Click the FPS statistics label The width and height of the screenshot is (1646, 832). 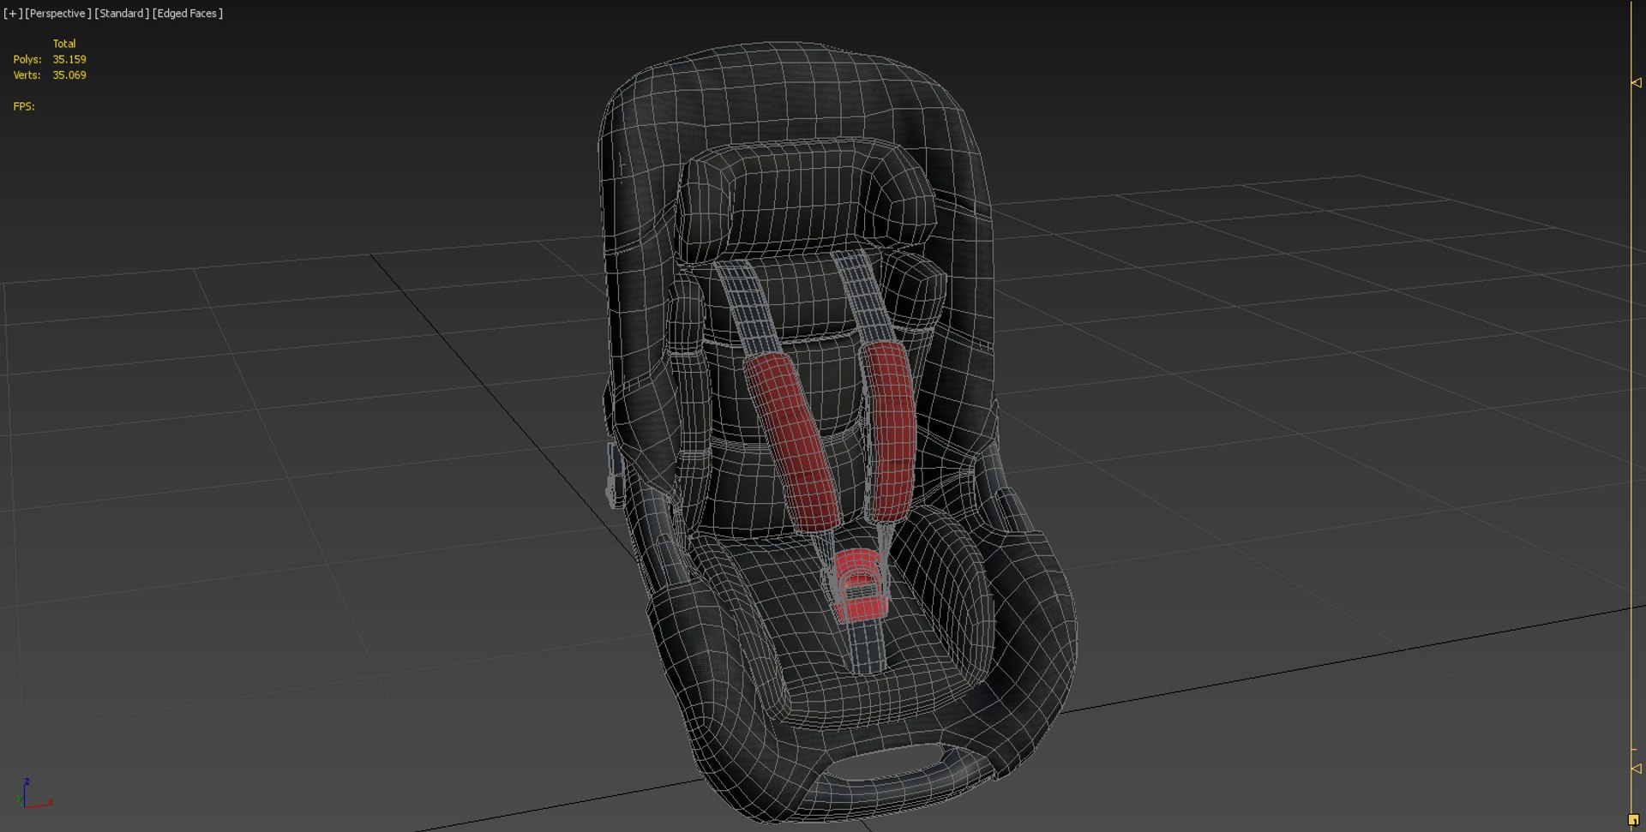click(24, 106)
